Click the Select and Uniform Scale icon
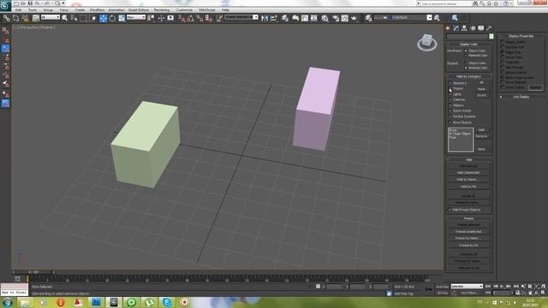 122,18
